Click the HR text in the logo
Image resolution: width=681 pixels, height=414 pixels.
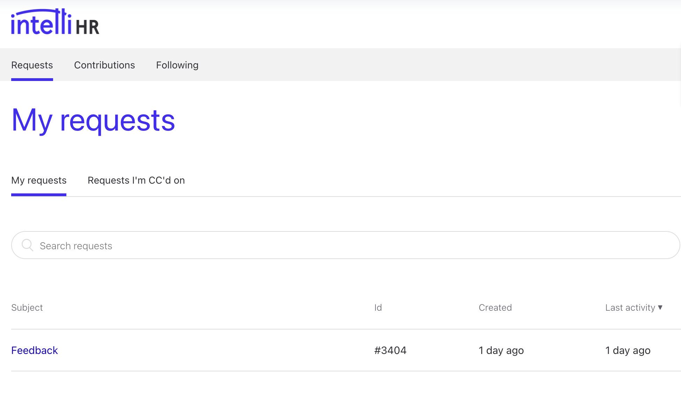pos(87,27)
